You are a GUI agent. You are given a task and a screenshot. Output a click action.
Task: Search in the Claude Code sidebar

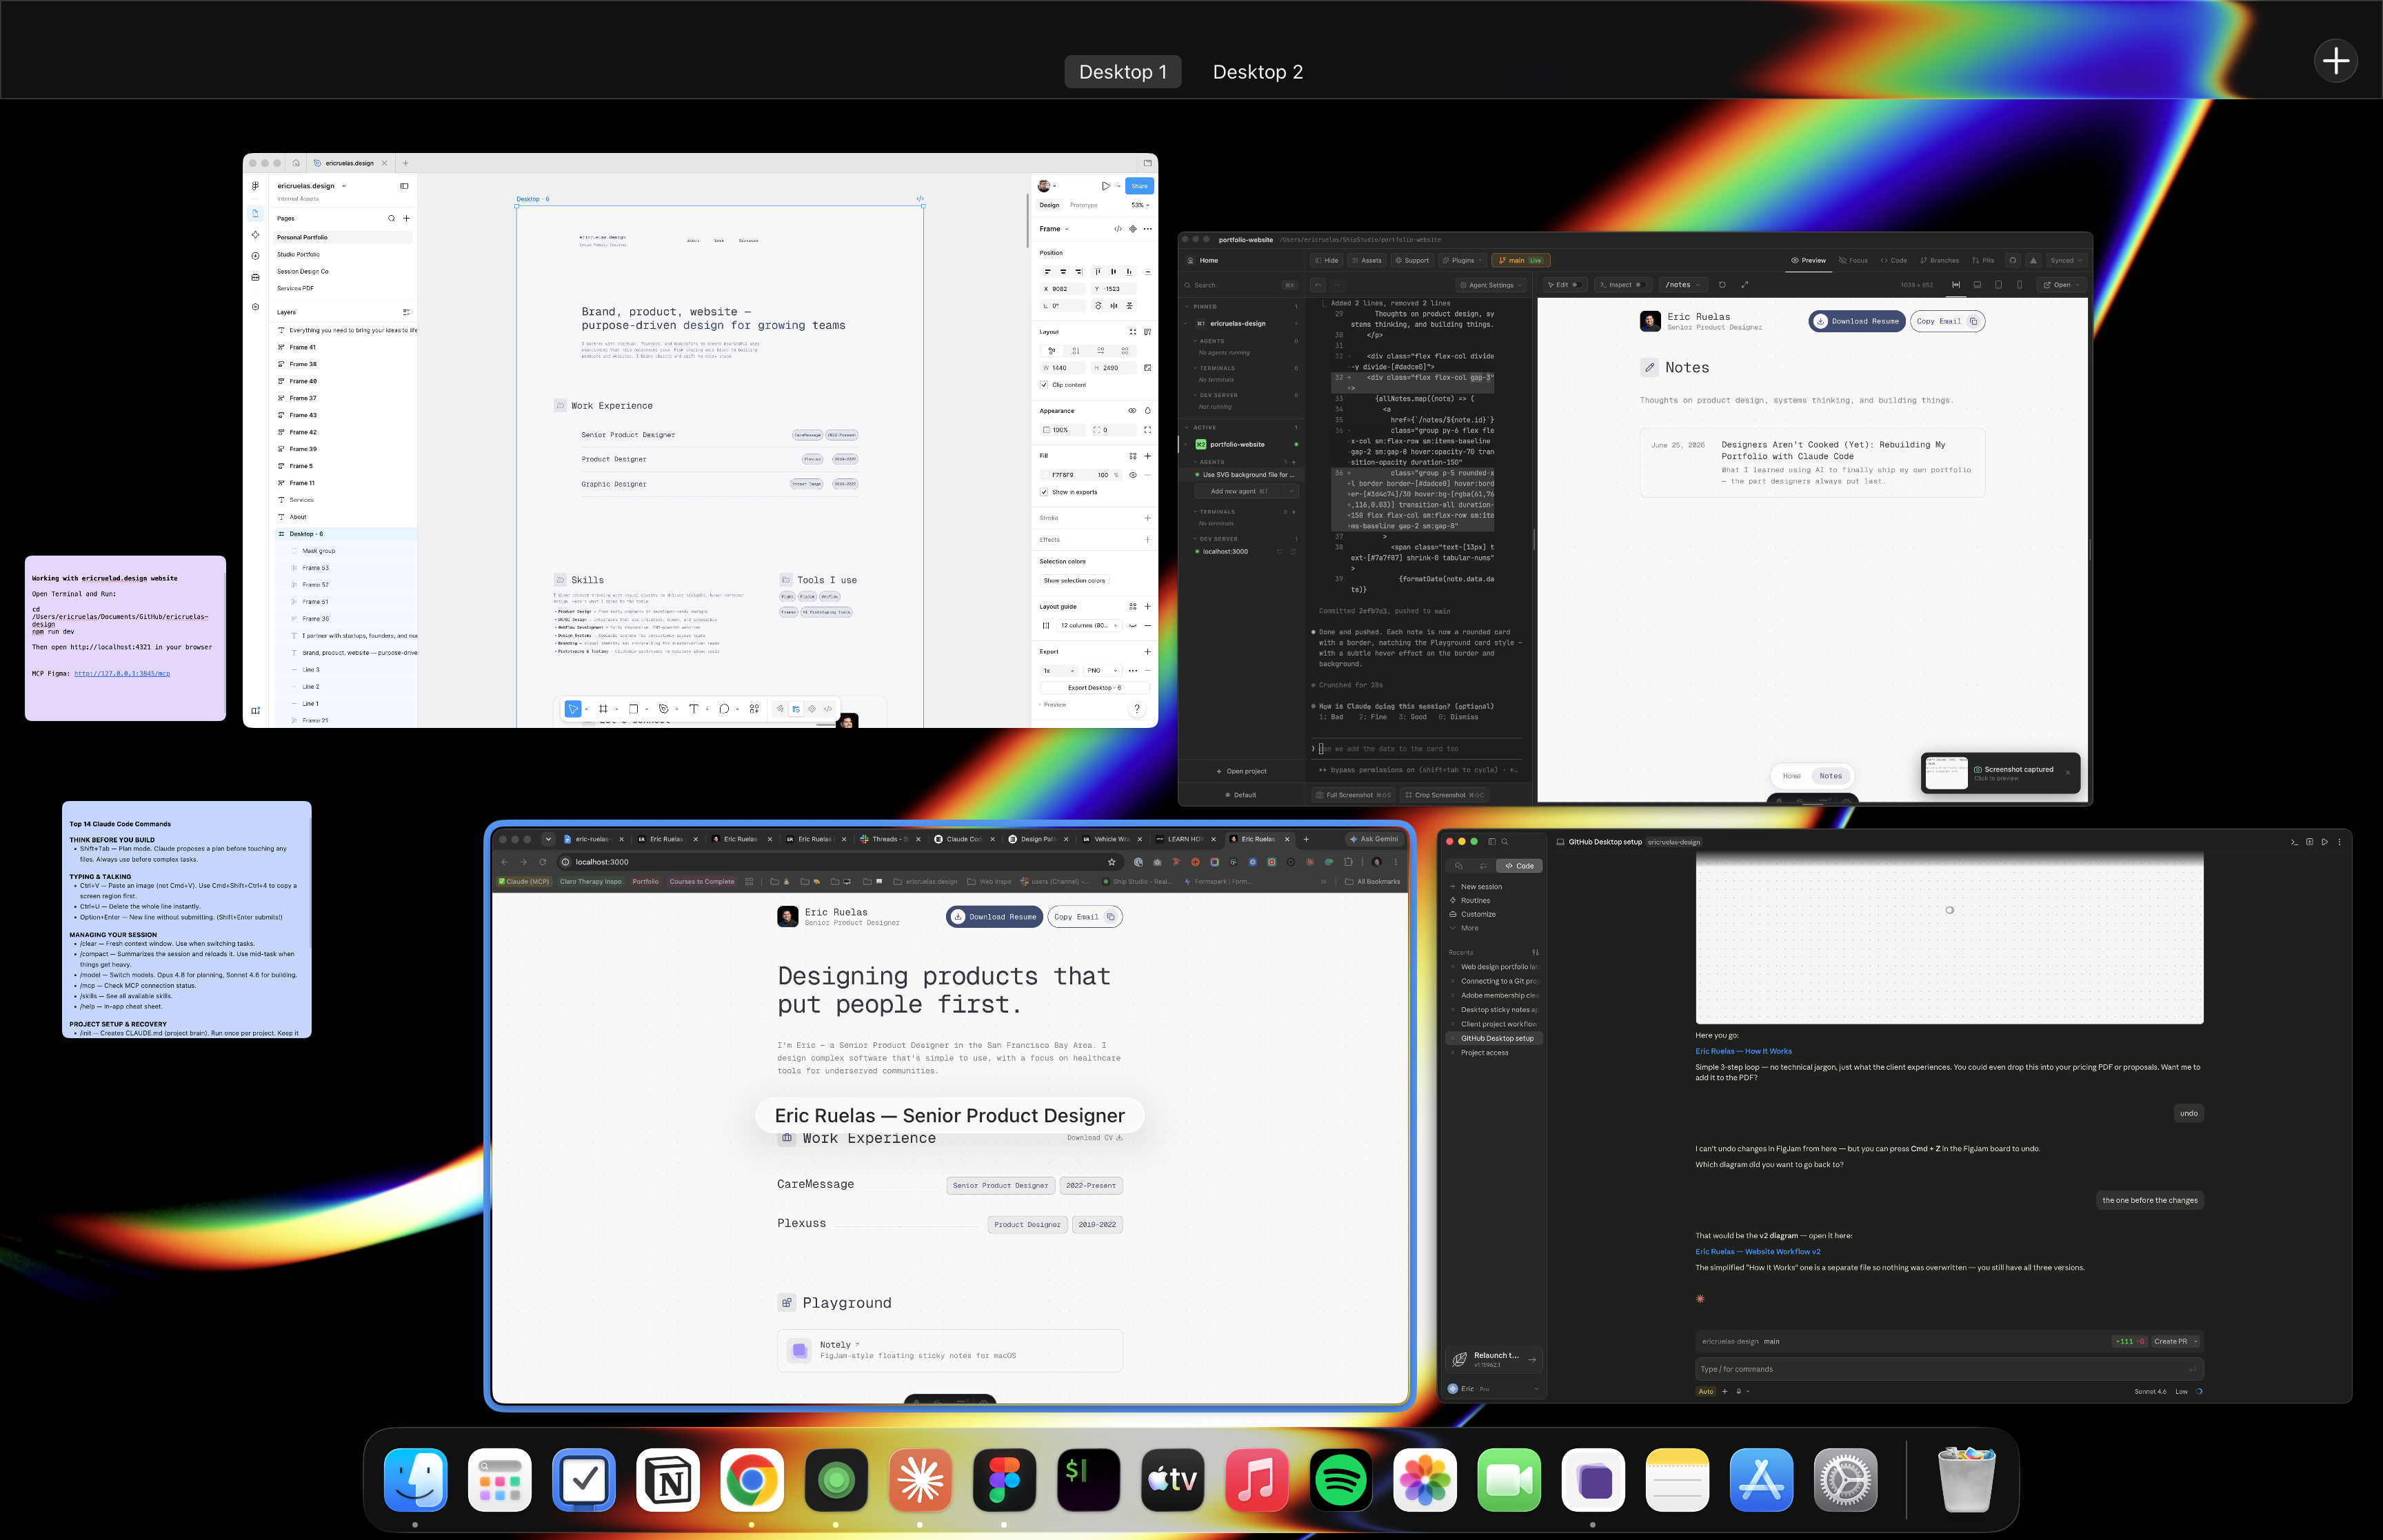pos(1504,842)
